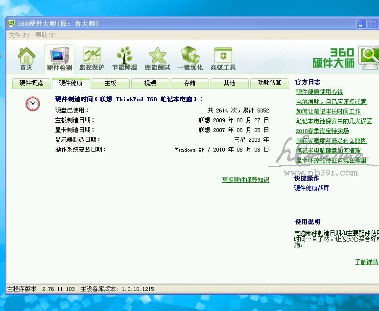The height and width of the screenshot is (311, 379).
Task: Click the 主程序版本 2.76.11.103 status text
Action: click(41, 289)
